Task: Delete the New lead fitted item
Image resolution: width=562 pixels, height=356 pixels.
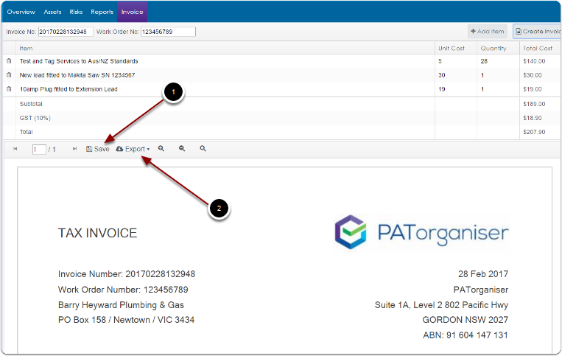Action: pos(9,75)
